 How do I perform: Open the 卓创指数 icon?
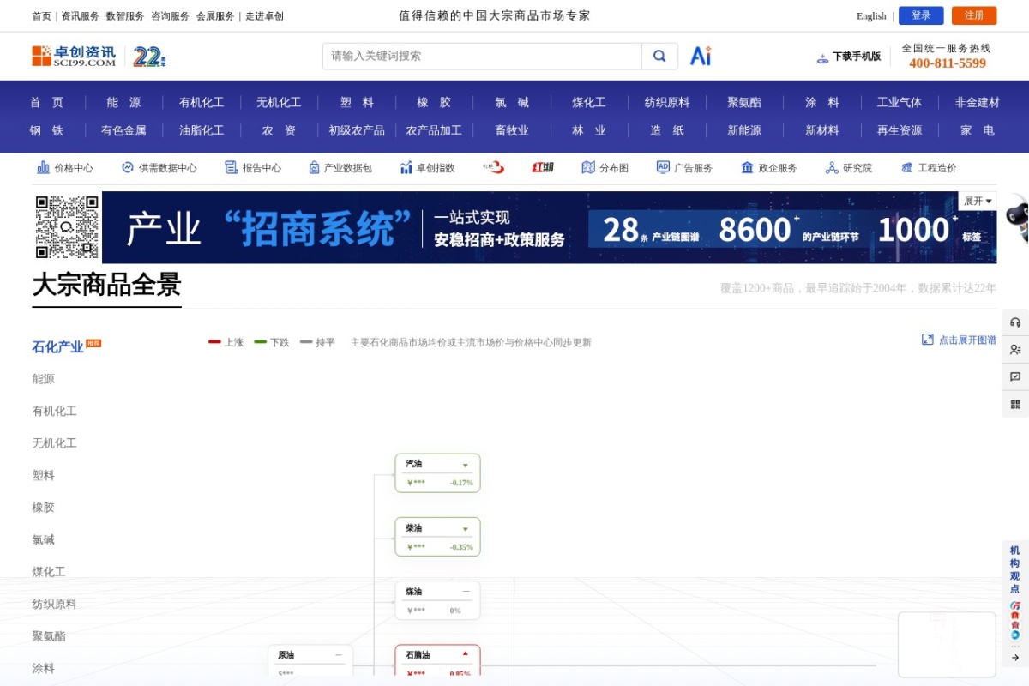(406, 167)
